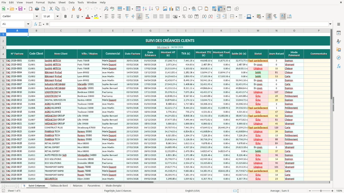Apply the red font color swatch
The width and height of the screenshot is (344, 193).
point(87,17)
